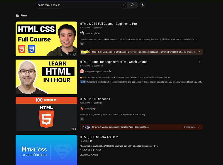Screen dimensions: 223x165
Task: Open playlist video 'Nhận được gì sau khóa học?'
Action: click(119, 146)
